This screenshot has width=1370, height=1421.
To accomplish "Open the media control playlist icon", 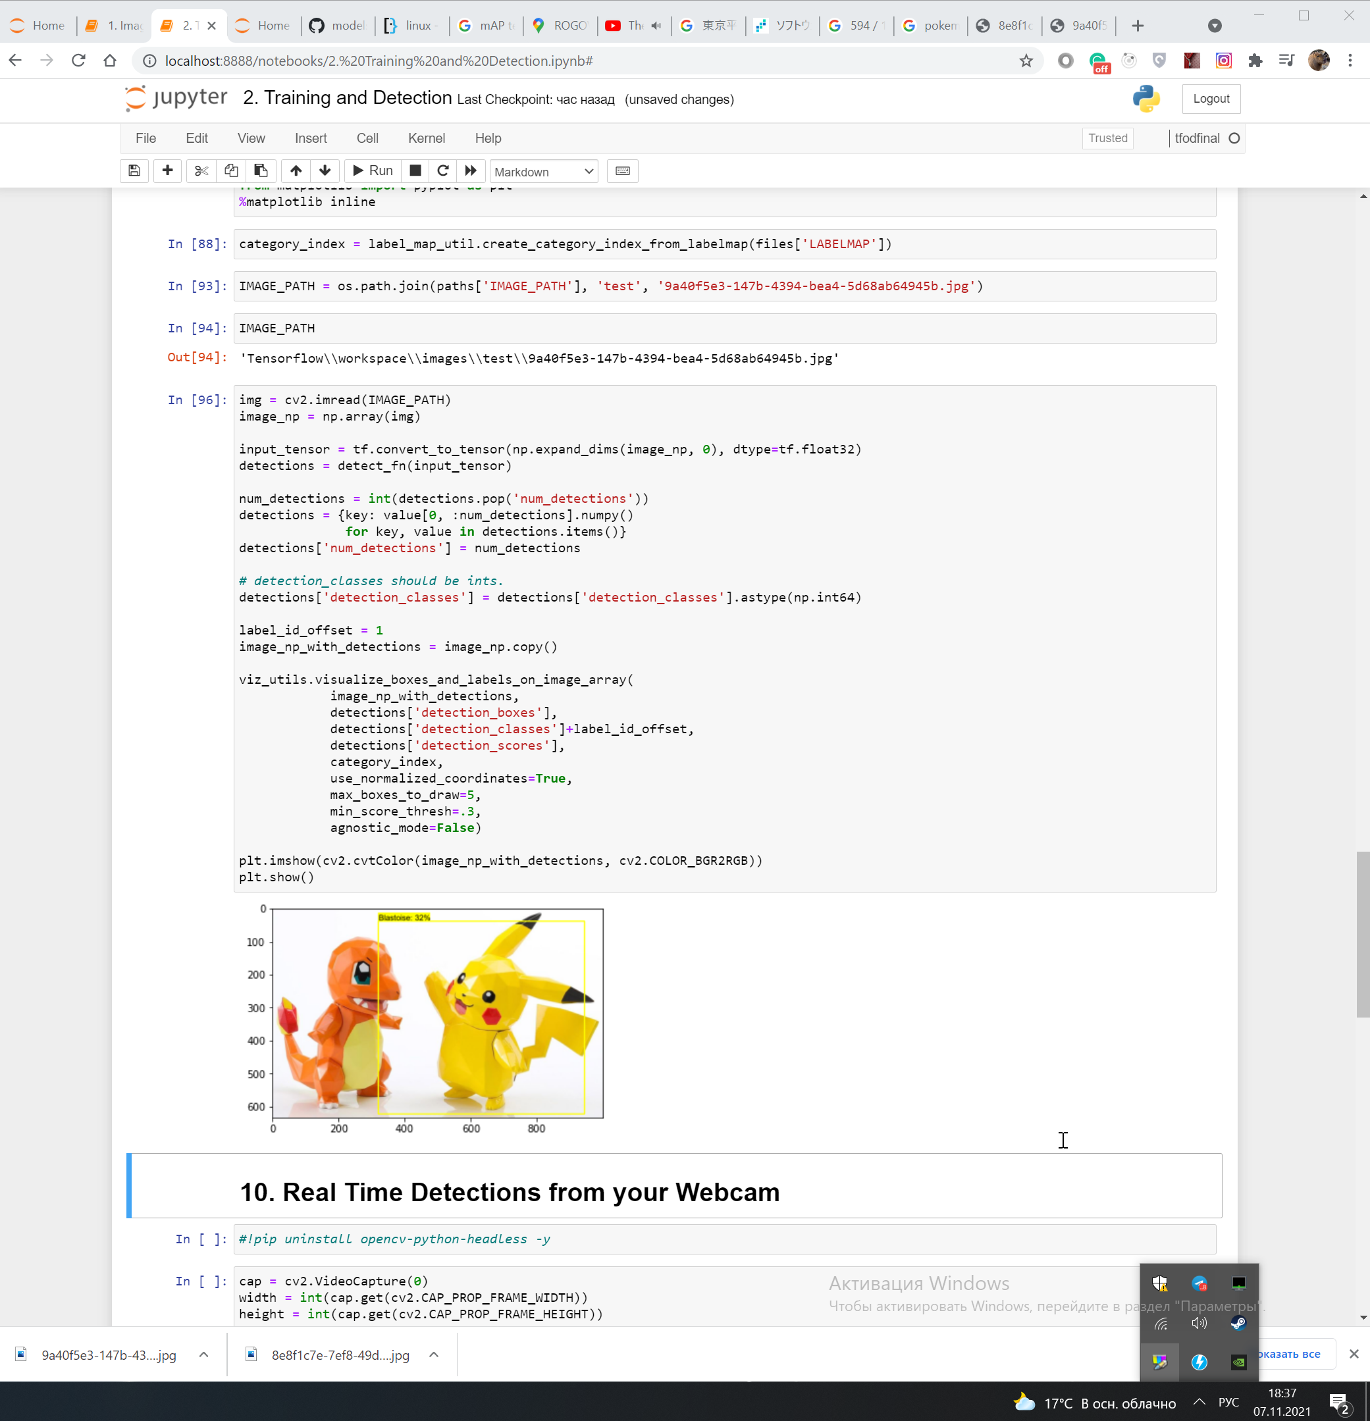I will coord(1286,61).
